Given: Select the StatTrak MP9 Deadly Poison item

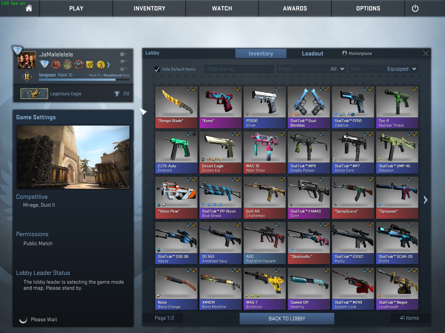Looking at the screenshot, I should [x=309, y=152].
